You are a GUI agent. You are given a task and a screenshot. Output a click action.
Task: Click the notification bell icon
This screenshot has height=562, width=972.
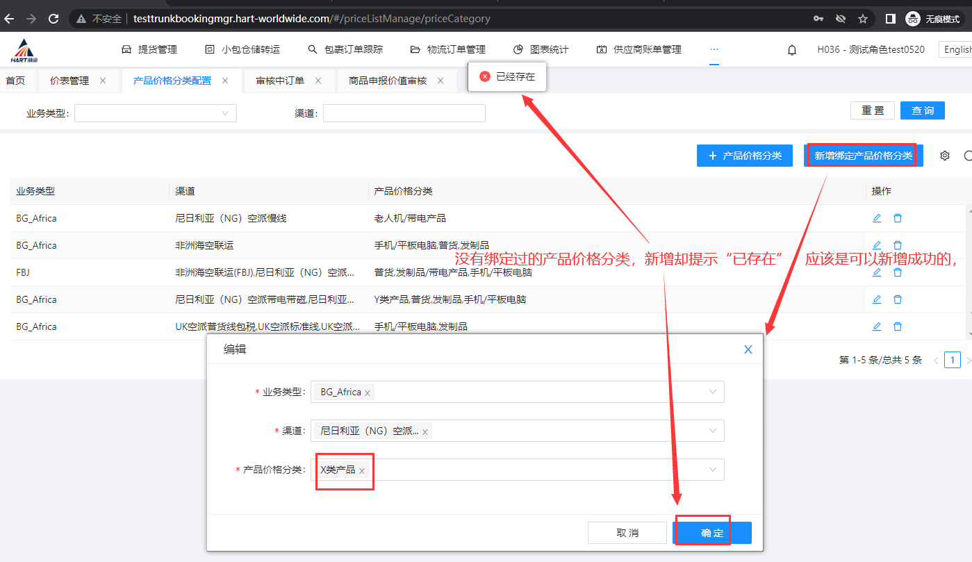pyautogui.click(x=791, y=50)
